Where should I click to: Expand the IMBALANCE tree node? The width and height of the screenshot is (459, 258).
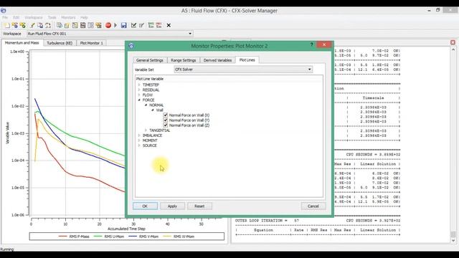(x=139, y=135)
